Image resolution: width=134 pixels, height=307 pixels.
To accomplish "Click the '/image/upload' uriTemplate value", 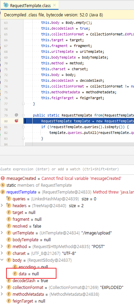I will click(x=97, y=233).
